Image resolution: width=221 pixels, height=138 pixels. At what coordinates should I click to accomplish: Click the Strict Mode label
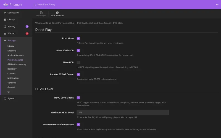(67, 38)
